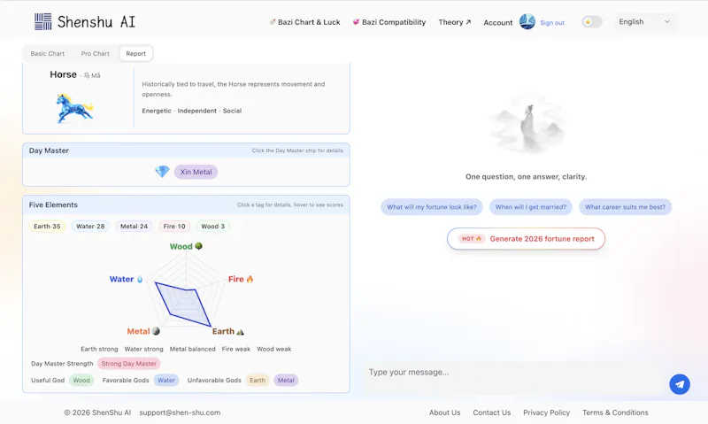Viewport: 708px width, 424px height.
Task: Click the Water Favorable Gods chip
Action: (x=166, y=381)
